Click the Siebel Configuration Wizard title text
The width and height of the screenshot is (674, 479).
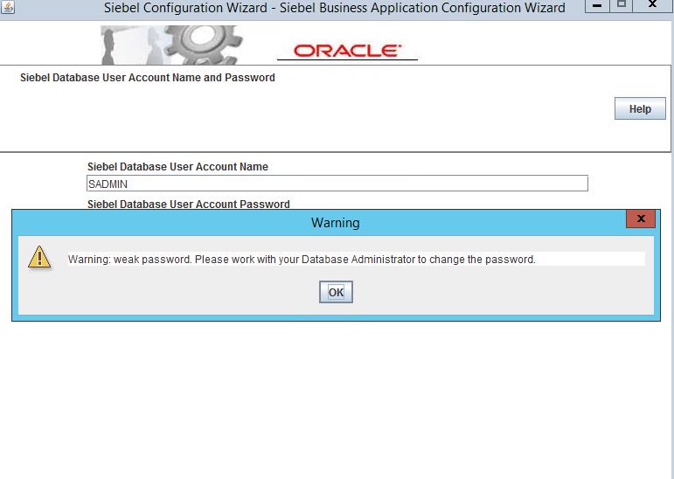[x=334, y=8]
